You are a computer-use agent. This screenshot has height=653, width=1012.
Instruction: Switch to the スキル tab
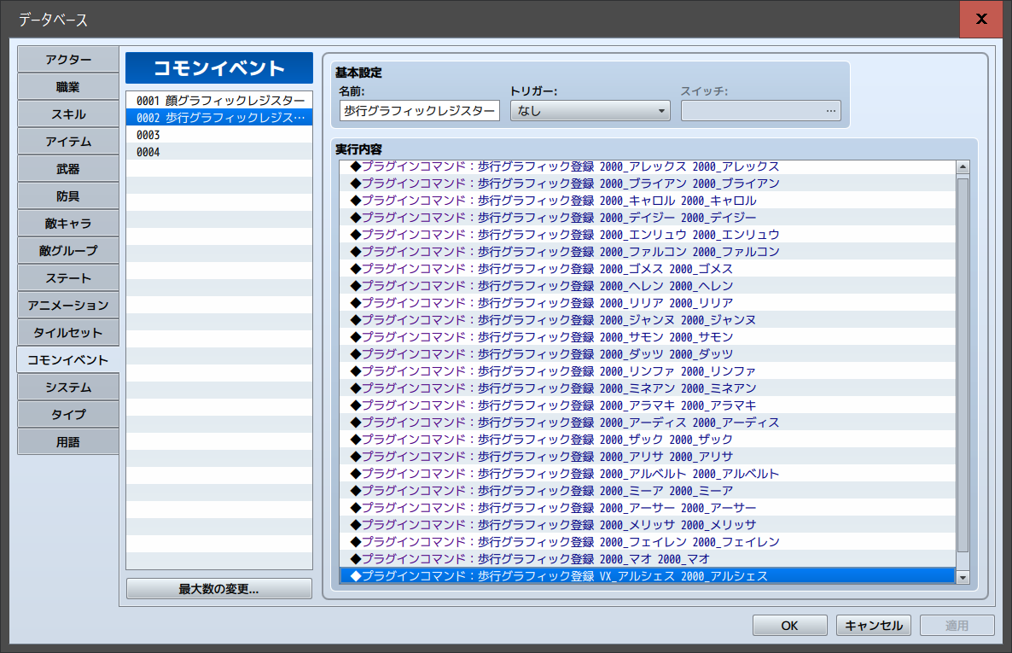67,114
